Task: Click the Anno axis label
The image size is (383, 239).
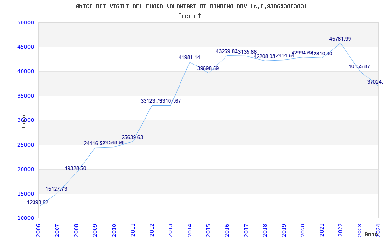Action: (x=371, y=234)
